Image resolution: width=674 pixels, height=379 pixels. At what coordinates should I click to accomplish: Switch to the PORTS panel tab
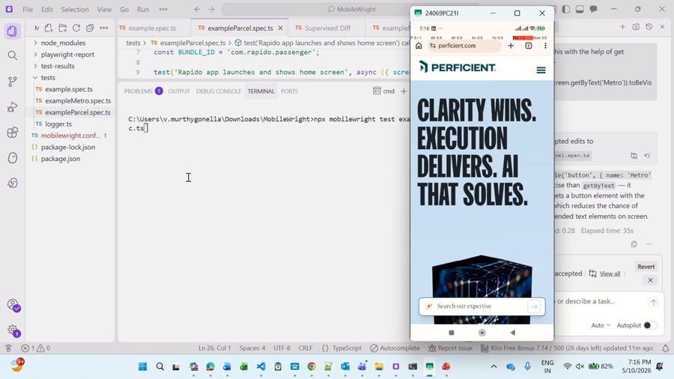pyautogui.click(x=289, y=91)
